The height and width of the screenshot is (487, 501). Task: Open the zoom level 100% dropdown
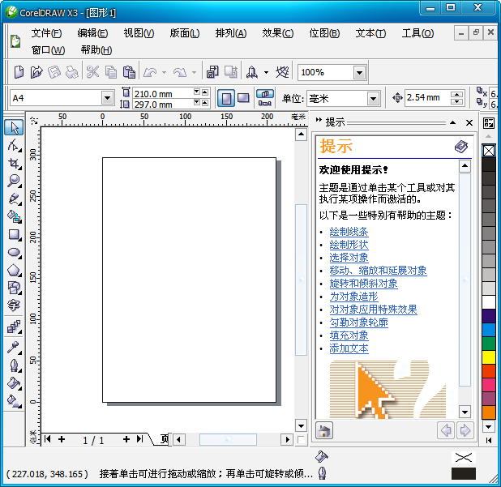coord(359,73)
